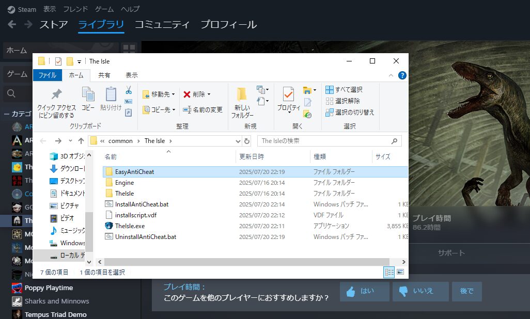Open サポート tab in Steam game page
The image size is (530, 319).
click(451, 253)
